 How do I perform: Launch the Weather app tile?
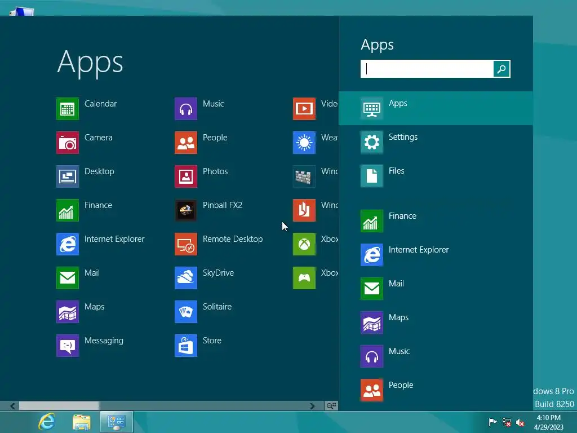pos(316,143)
